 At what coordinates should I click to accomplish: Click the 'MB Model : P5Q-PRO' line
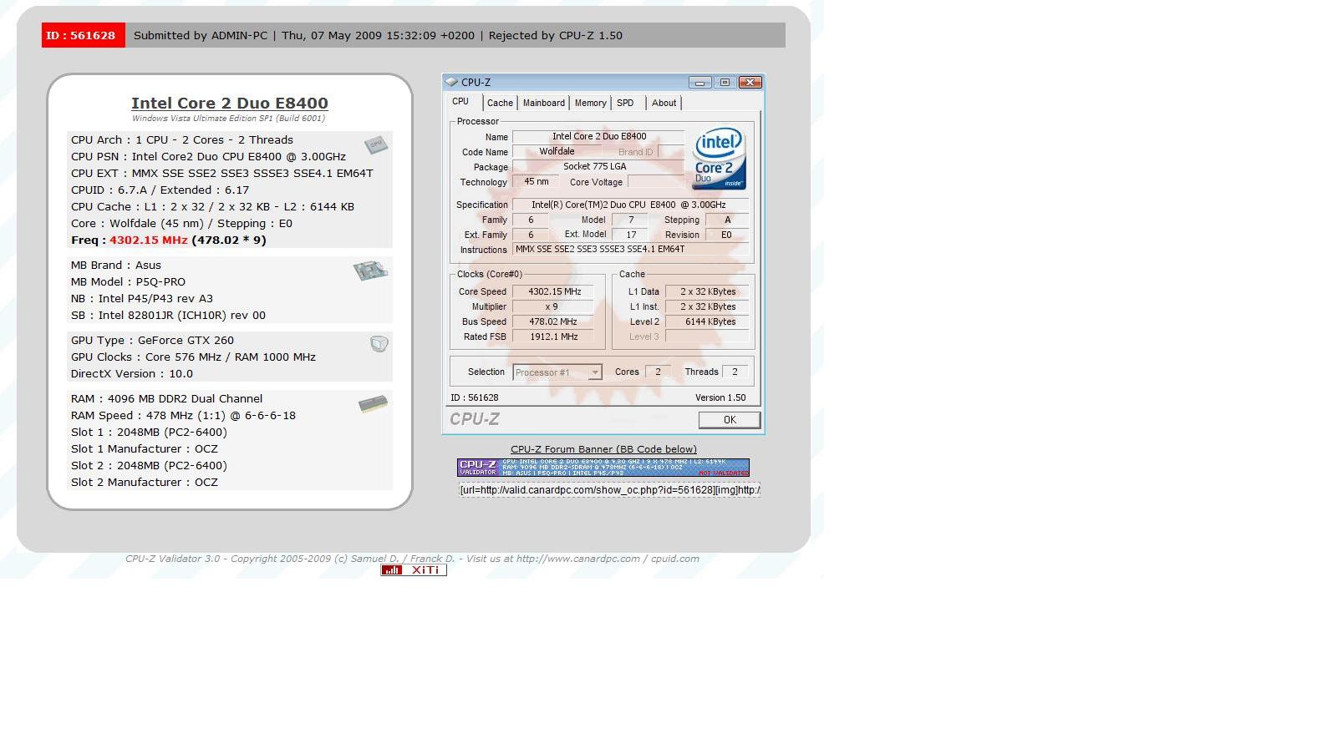(129, 281)
